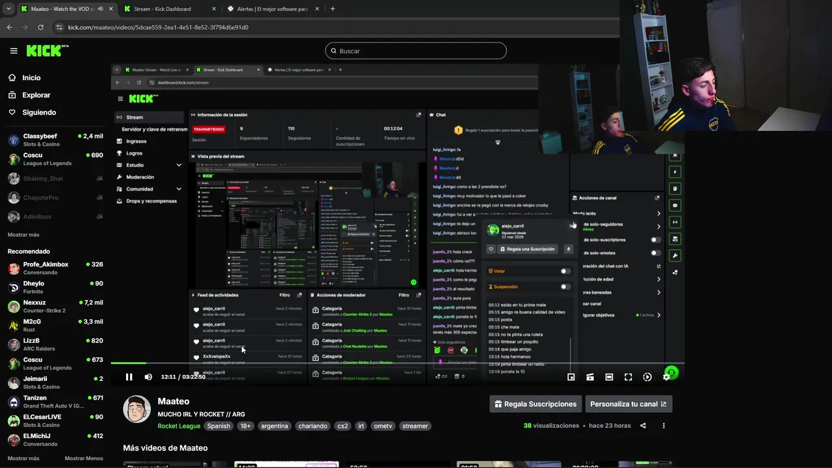Go to Kick home via logo
This screenshot has height=468, width=832.
point(47,51)
